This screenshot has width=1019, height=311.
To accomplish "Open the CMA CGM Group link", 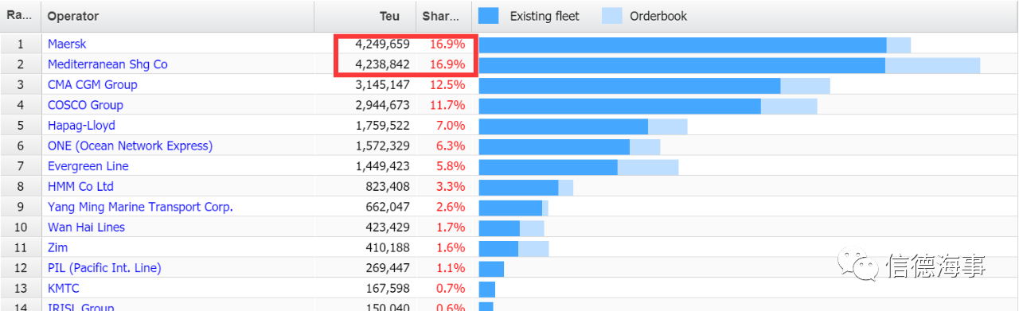I will tap(92, 84).
